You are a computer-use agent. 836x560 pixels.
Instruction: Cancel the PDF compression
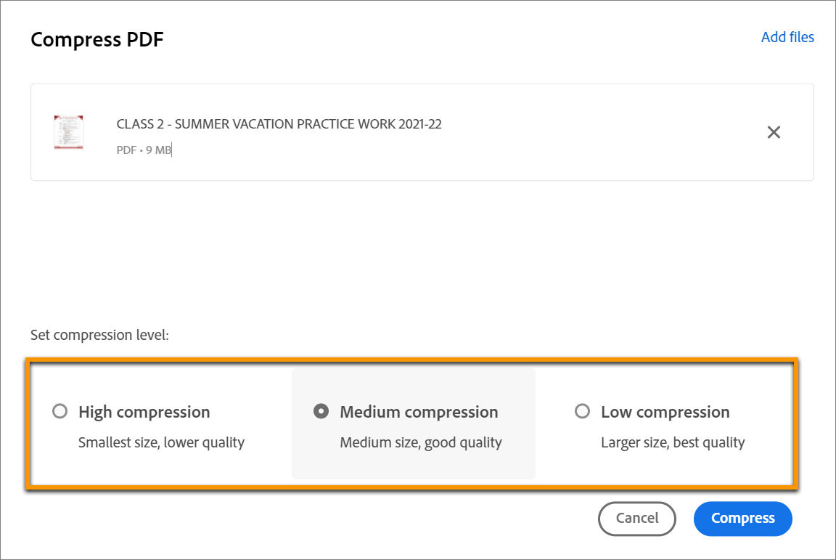[x=636, y=518]
